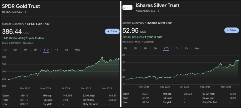The image size is (241, 108).
Task: Click the green endpoint dot on the silver chart
Action: [238, 60]
